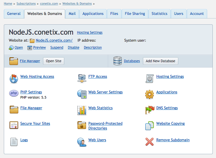216x158 pixels.
Task: Switch to the General tab
Action: [14, 14]
